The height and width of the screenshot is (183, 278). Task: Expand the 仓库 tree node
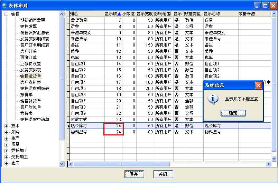click(x=6, y=163)
